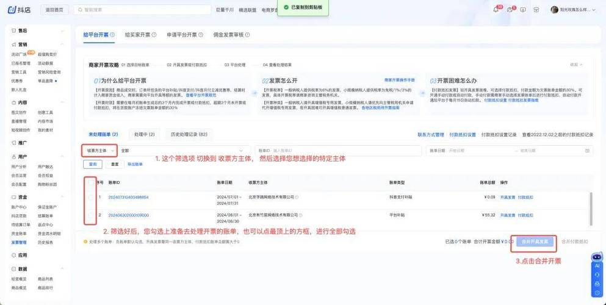
Task: Click the info icon next to 申请平台开票
Action: [x=201, y=35]
